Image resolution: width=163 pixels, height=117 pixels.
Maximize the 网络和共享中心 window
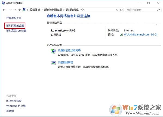(x=149, y=3)
